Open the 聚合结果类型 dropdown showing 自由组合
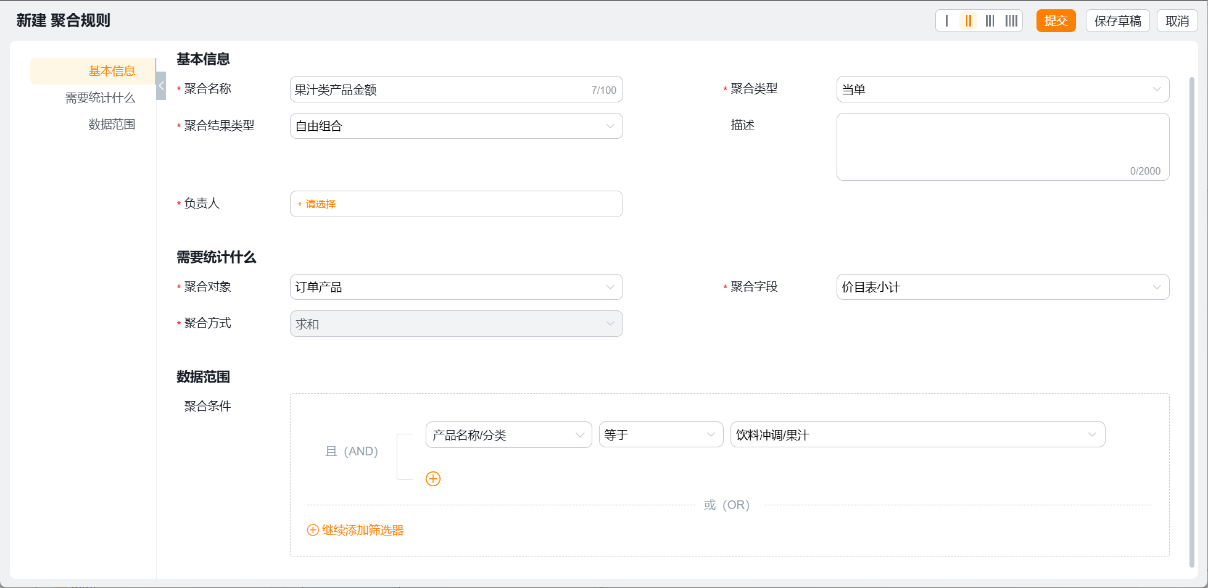The width and height of the screenshot is (1208, 588). coord(456,126)
